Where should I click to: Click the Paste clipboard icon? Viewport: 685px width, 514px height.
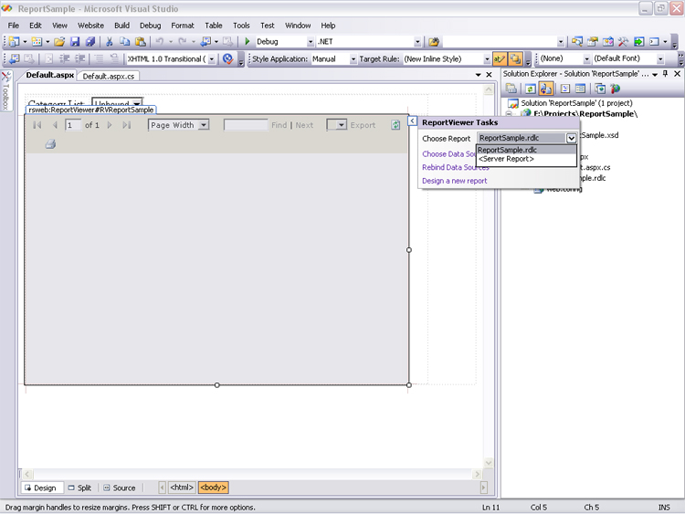coord(141,41)
